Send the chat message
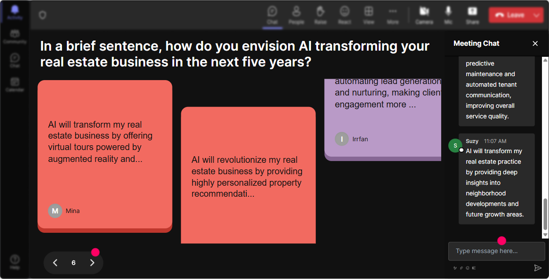The image size is (549, 279). [x=538, y=268]
